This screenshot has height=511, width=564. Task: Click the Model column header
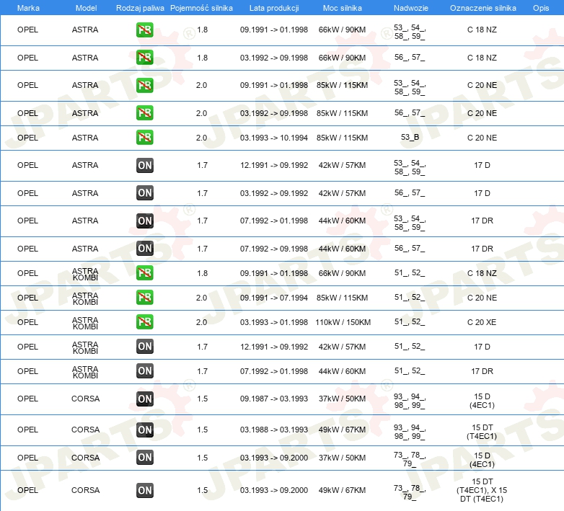coord(86,8)
